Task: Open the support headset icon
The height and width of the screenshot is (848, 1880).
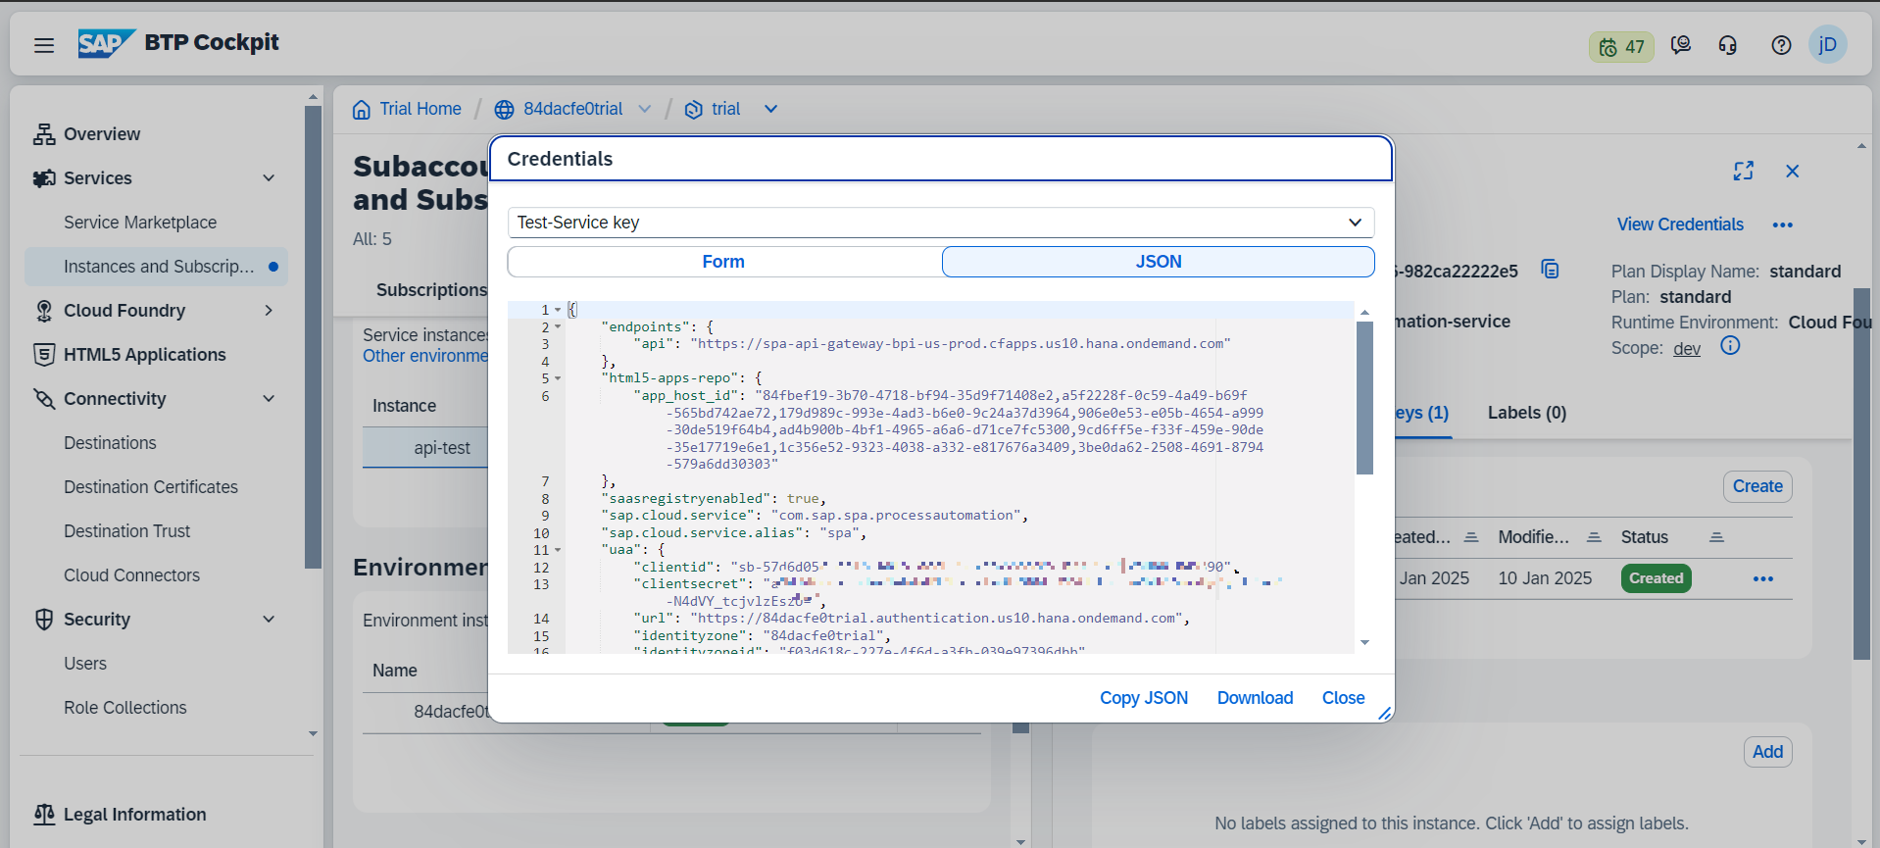Action: 1728,45
